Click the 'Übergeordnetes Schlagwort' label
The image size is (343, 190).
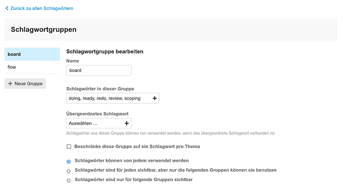pyautogui.click(x=97, y=114)
